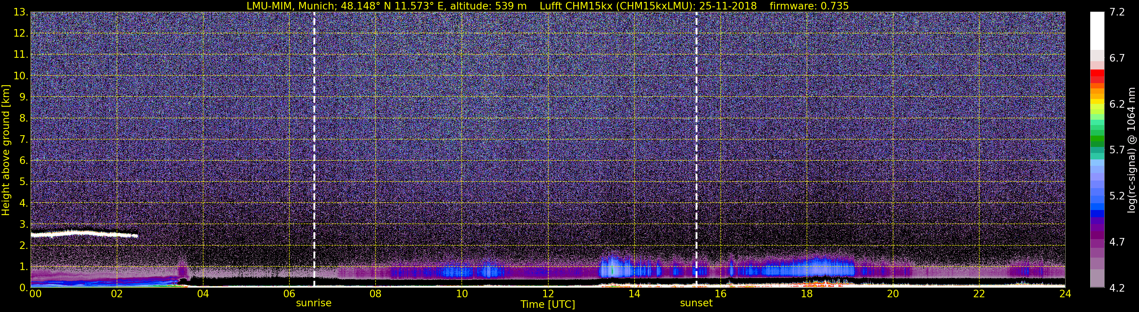Click the height axis tick label 5

pyautogui.click(x=24, y=182)
